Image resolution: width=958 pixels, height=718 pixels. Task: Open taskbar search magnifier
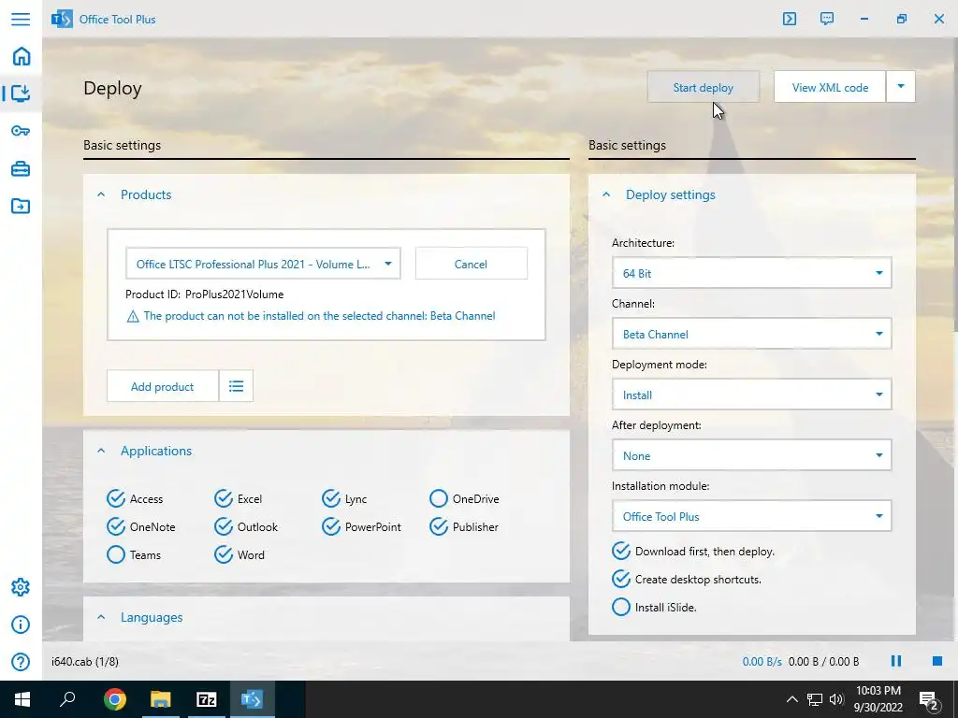pyautogui.click(x=67, y=699)
